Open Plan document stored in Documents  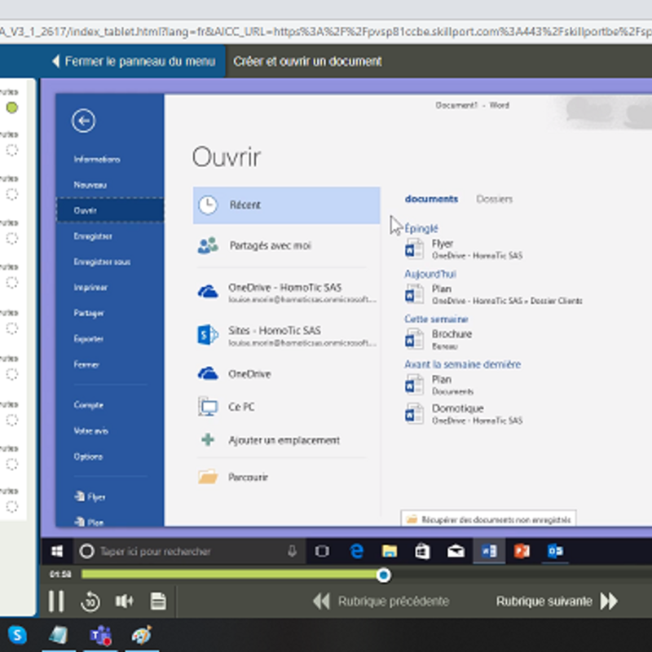point(439,385)
